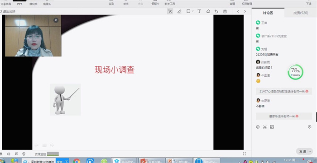Click 退出放映 to exit slideshow

8,11
